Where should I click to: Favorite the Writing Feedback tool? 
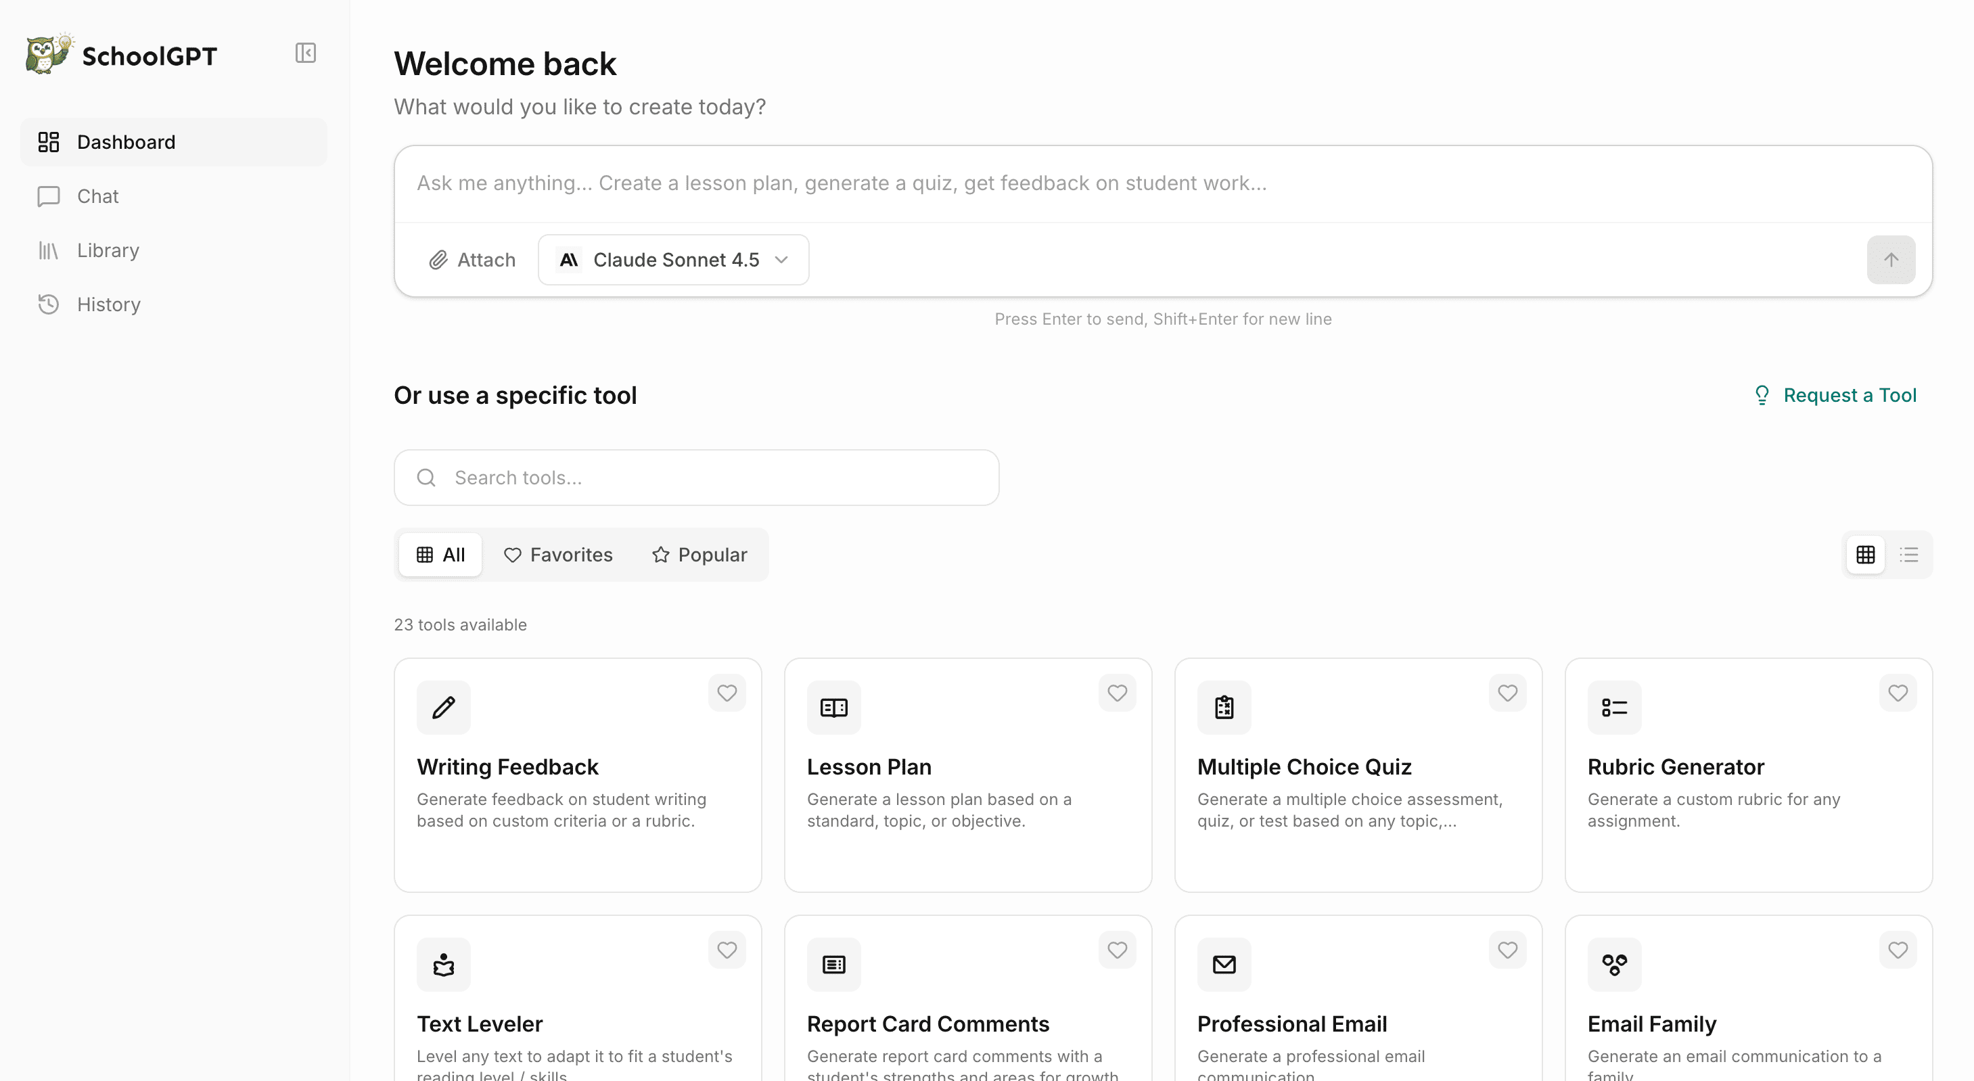[x=727, y=693]
